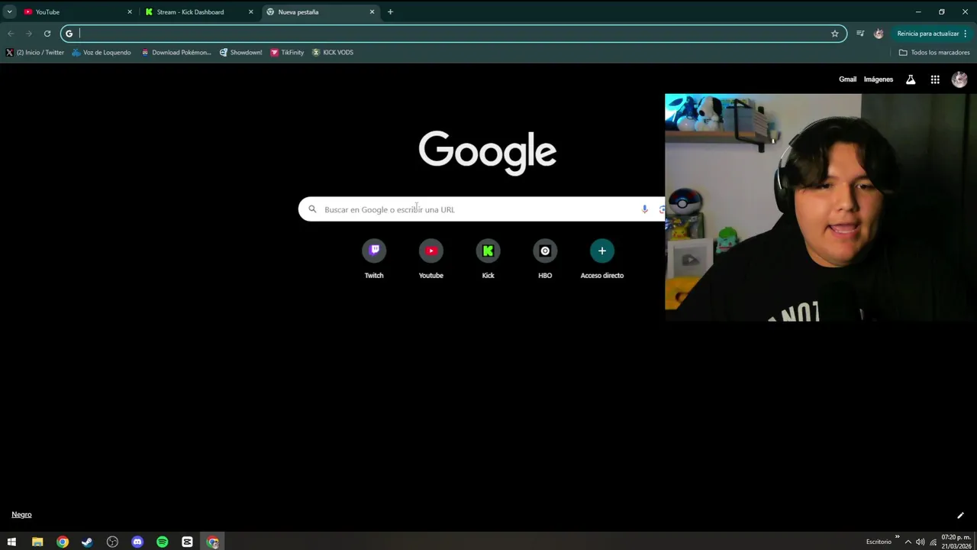Open the HBO shortcut tile
Viewport: 977px width, 550px height.
pos(545,260)
